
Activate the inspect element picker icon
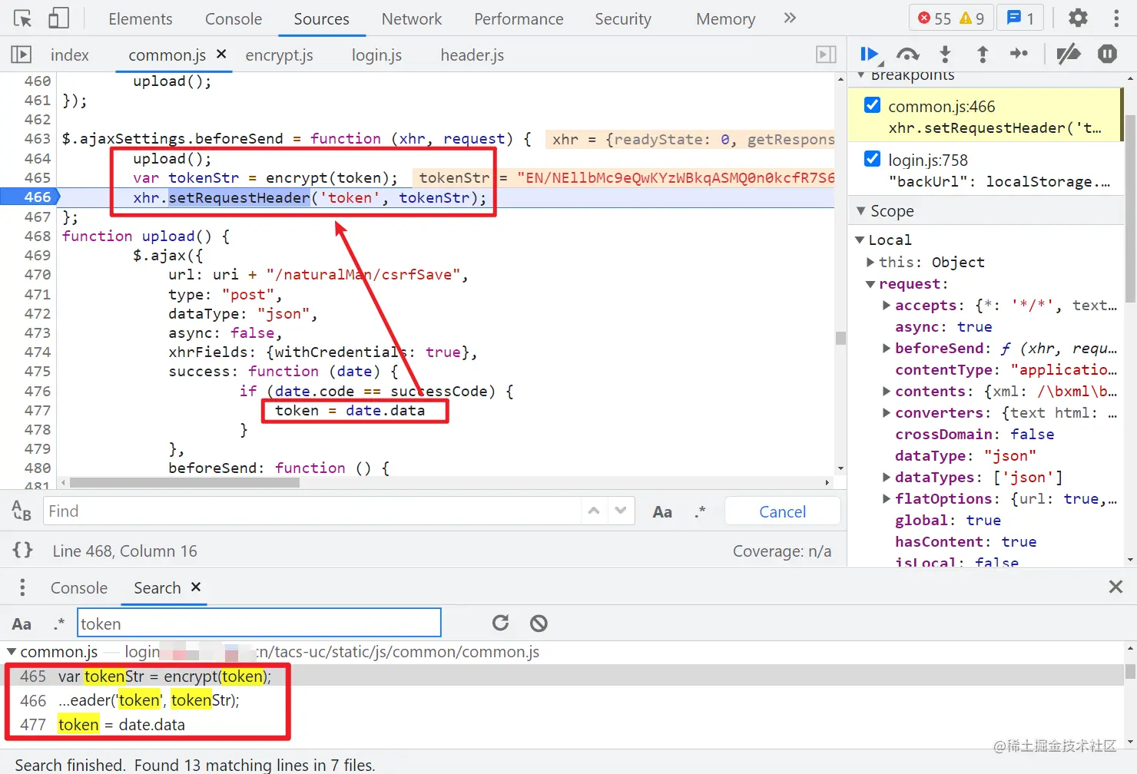(22, 18)
